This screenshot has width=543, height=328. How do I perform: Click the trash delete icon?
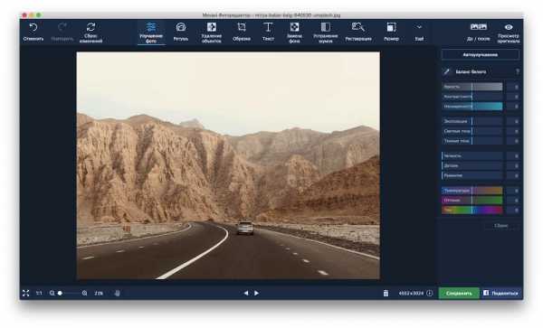pos(386,293)
